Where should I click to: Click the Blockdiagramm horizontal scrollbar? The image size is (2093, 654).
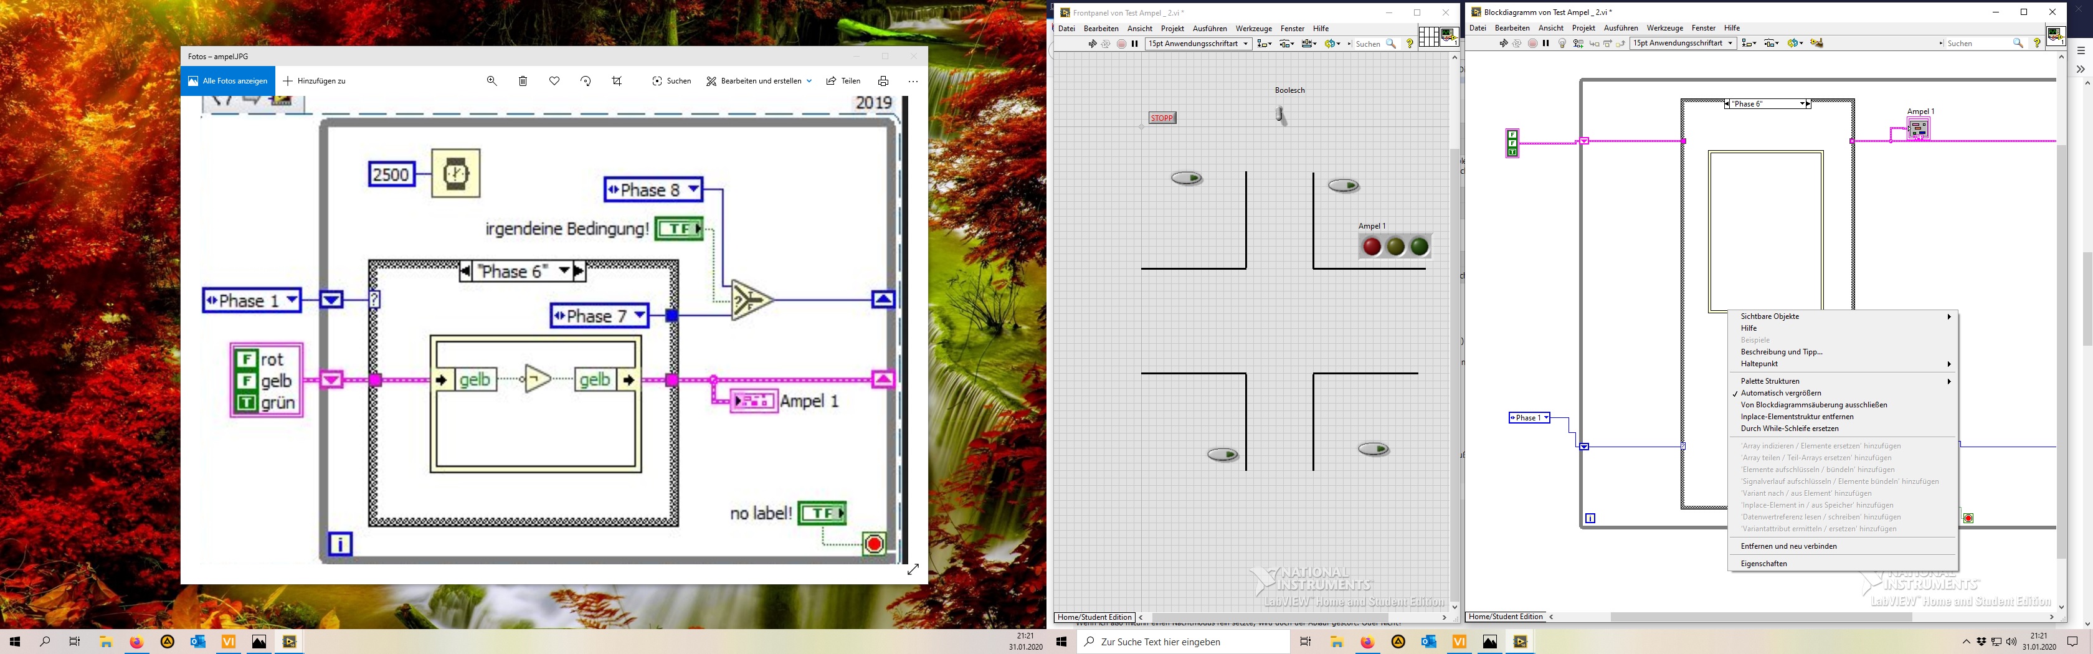(x=1761, y=617)
